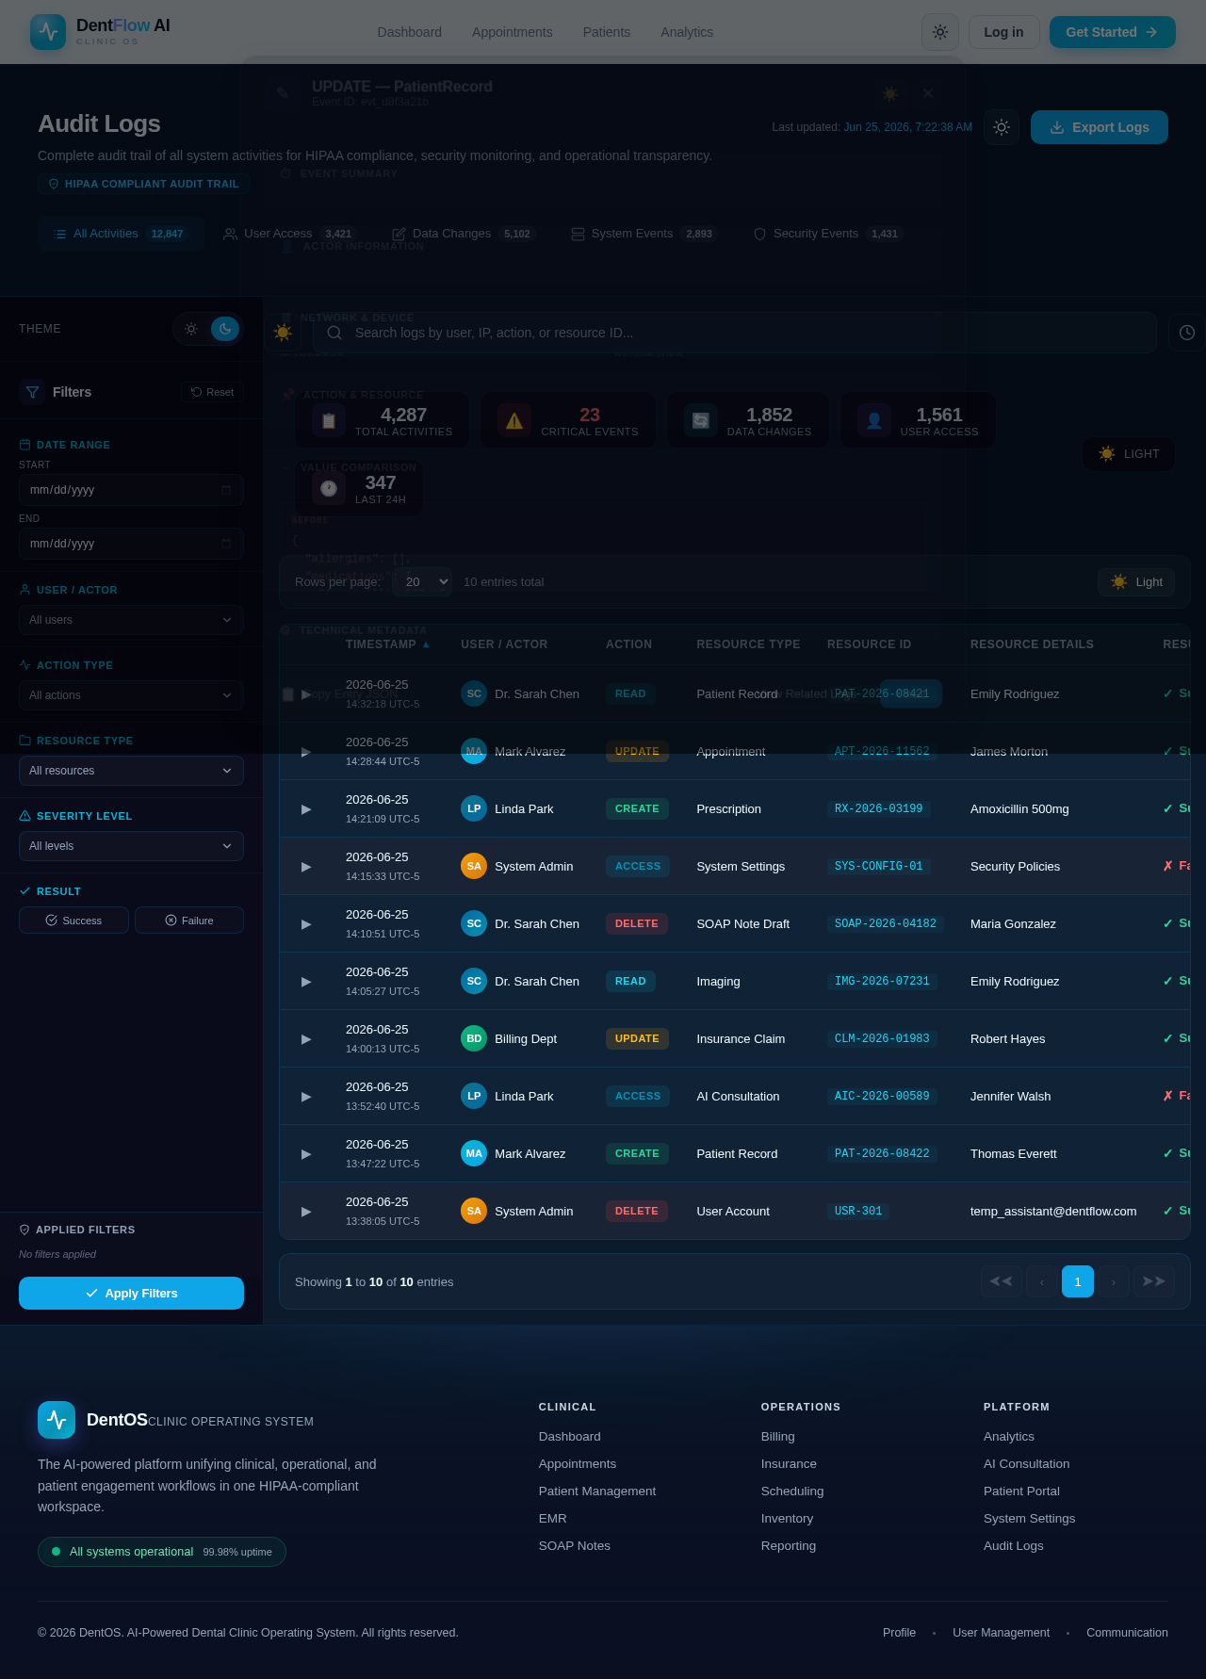Click System Admin avatar in System Settings row

click(474, 866)
